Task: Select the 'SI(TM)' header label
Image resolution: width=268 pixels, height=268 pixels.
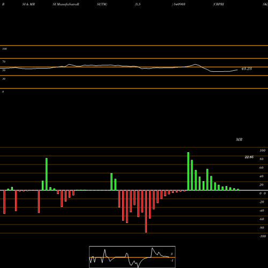Action: pyautogui.click(x=102, y=4)
